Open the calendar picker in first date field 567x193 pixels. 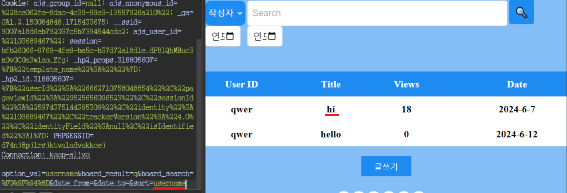[x=230, y=36]
